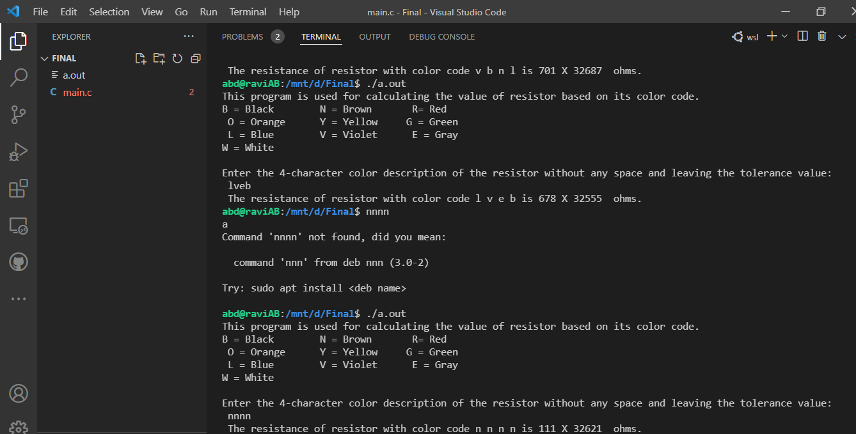Open the Remote Explorer view

[x=19, y=226]
